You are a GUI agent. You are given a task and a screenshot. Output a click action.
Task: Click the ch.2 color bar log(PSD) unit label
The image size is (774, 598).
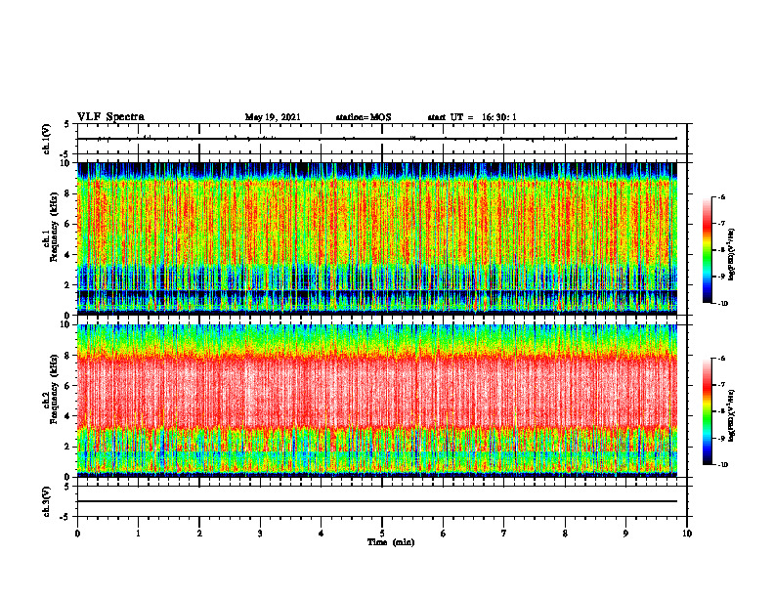[732, 415]
